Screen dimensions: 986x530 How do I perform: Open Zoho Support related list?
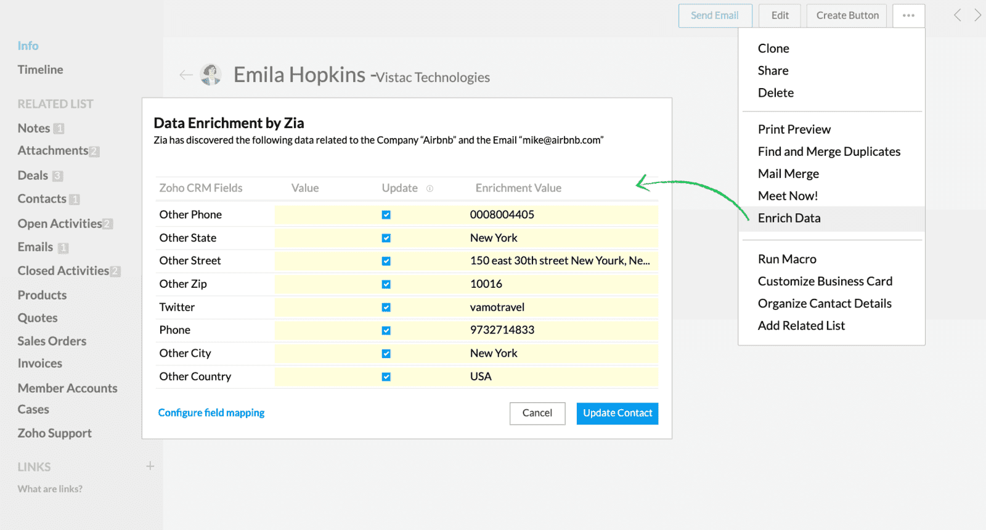coord(54,433)
